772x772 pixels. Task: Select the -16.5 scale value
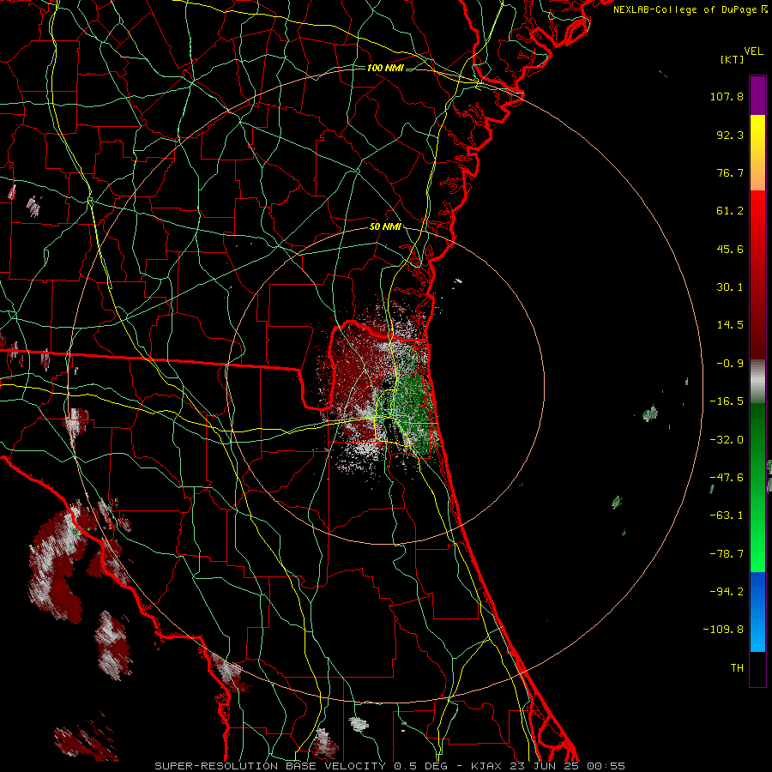(727, 401)
